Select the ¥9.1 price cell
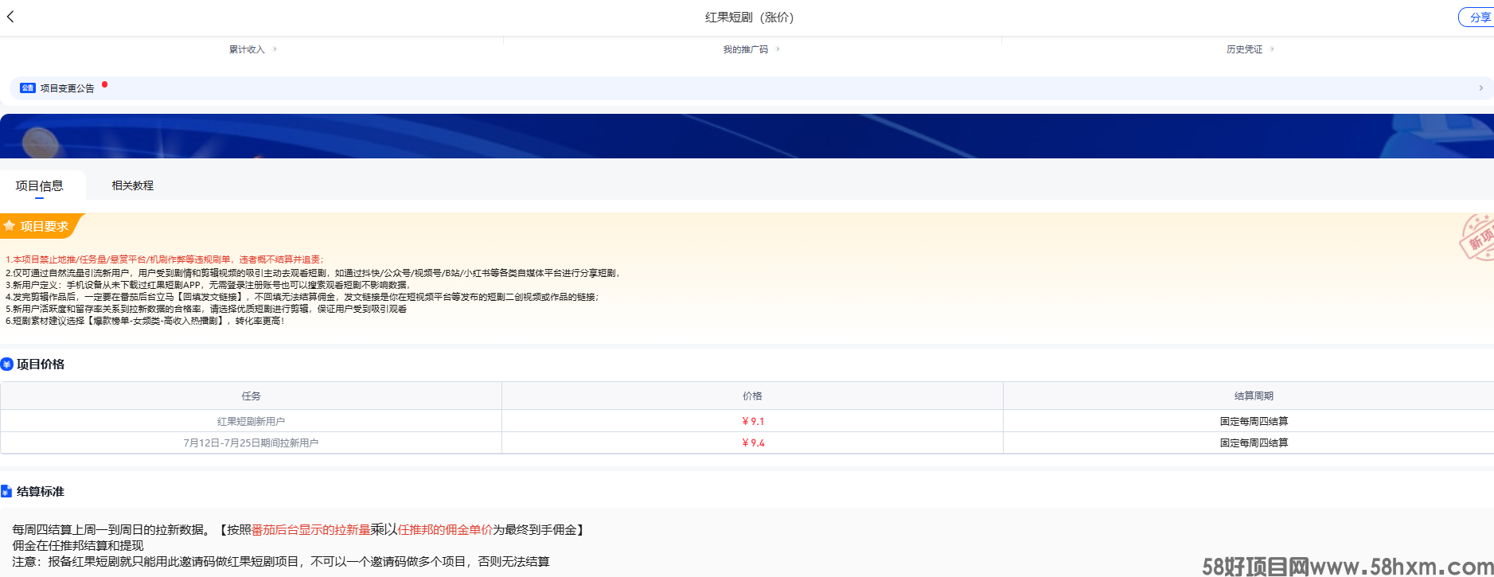This screenshot has height=577, width=1494. click(752, 421)
